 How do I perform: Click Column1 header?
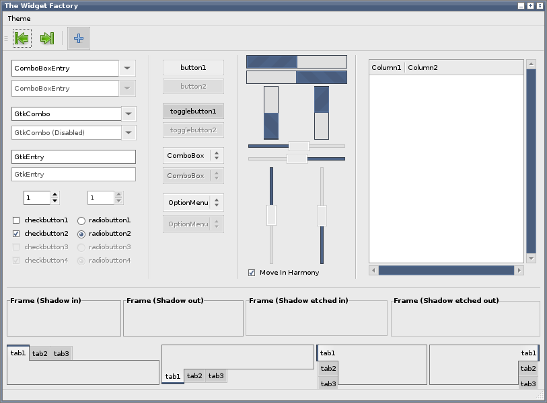click(386, 68)
